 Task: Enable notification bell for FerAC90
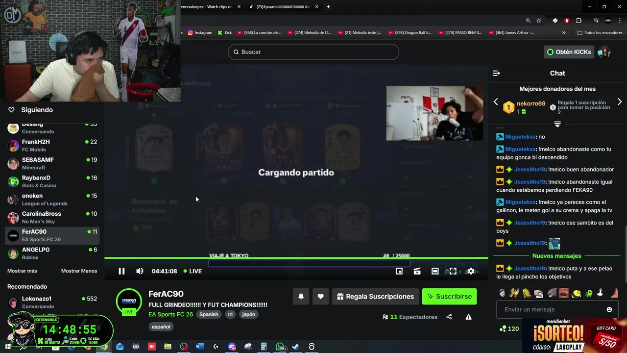(301, 296)
